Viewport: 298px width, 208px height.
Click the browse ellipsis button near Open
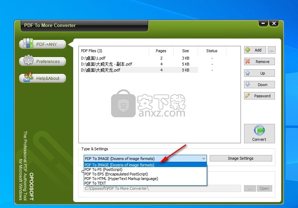(250, 188)
